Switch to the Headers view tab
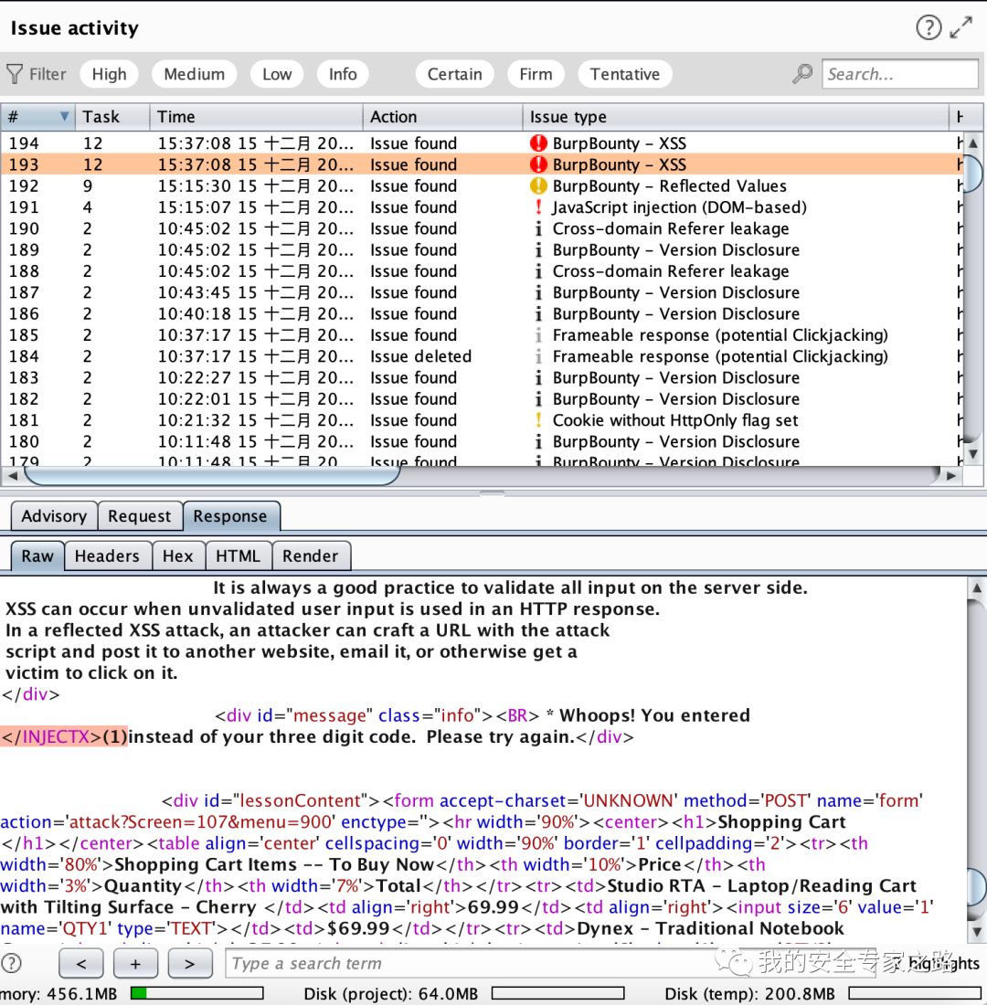Image resolution: width=987 pixels, height=1005 pixels. pos(107,555)
